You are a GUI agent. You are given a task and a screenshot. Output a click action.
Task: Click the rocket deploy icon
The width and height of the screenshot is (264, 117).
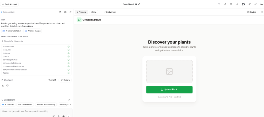pos(249,4)
